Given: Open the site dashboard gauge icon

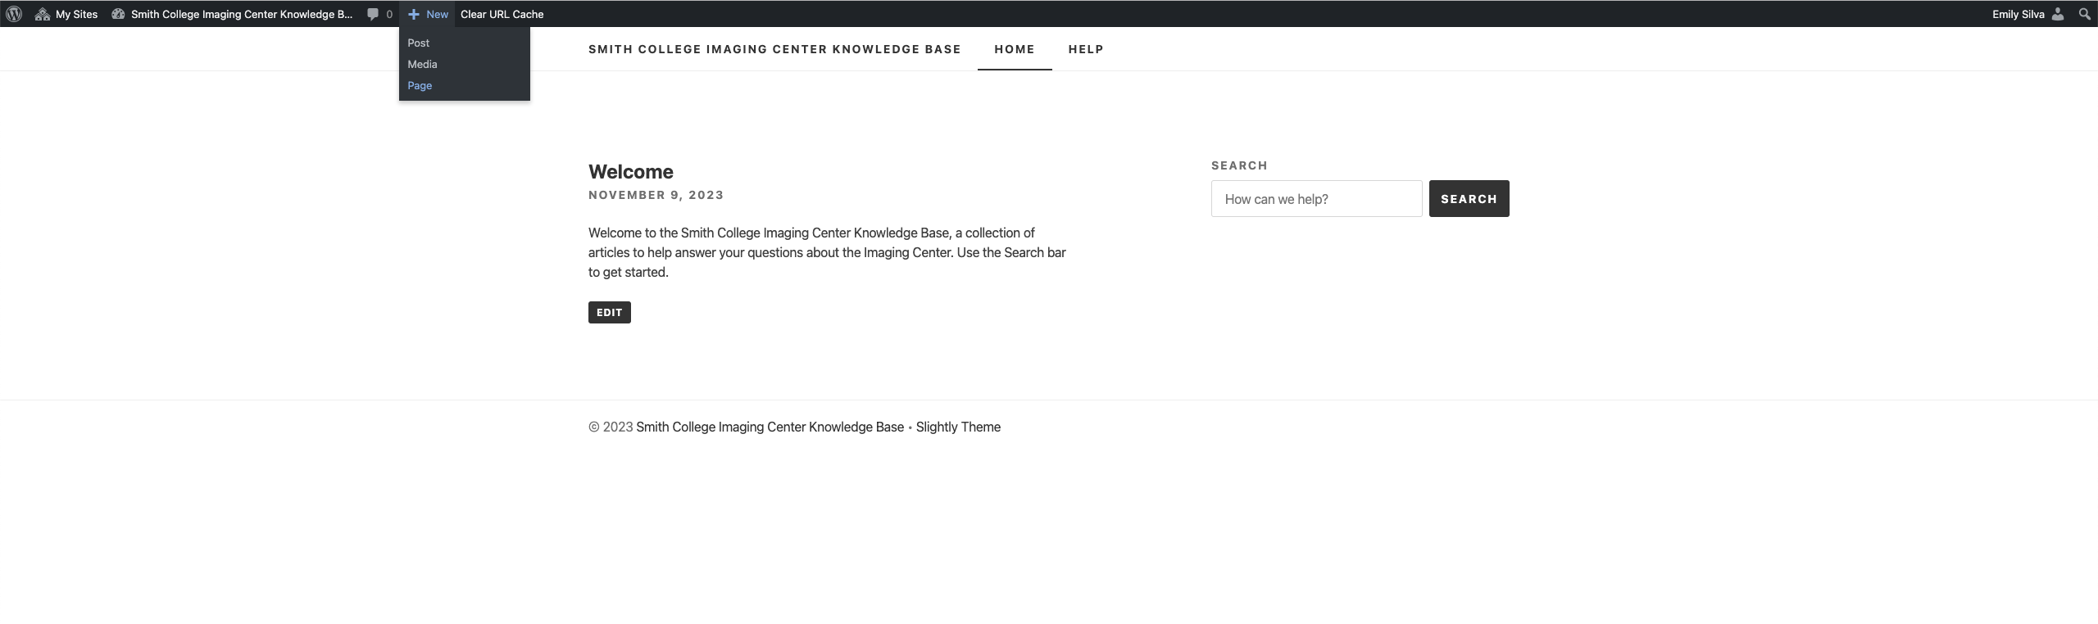Looking at the screenshot, I should point(118,14).
